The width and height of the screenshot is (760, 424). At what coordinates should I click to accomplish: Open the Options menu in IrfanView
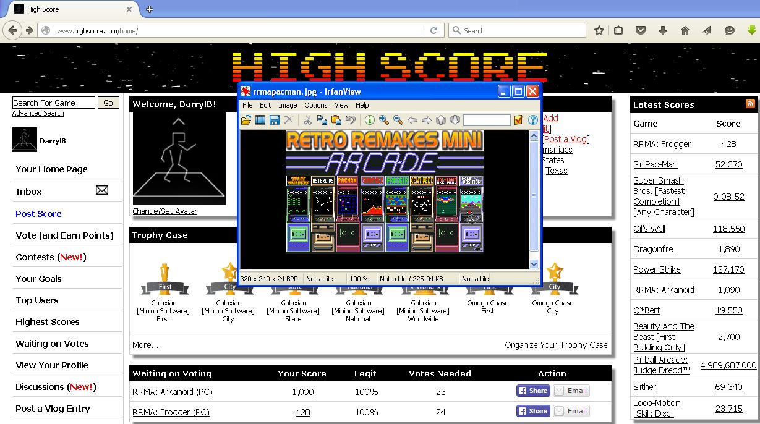point(315,105)
